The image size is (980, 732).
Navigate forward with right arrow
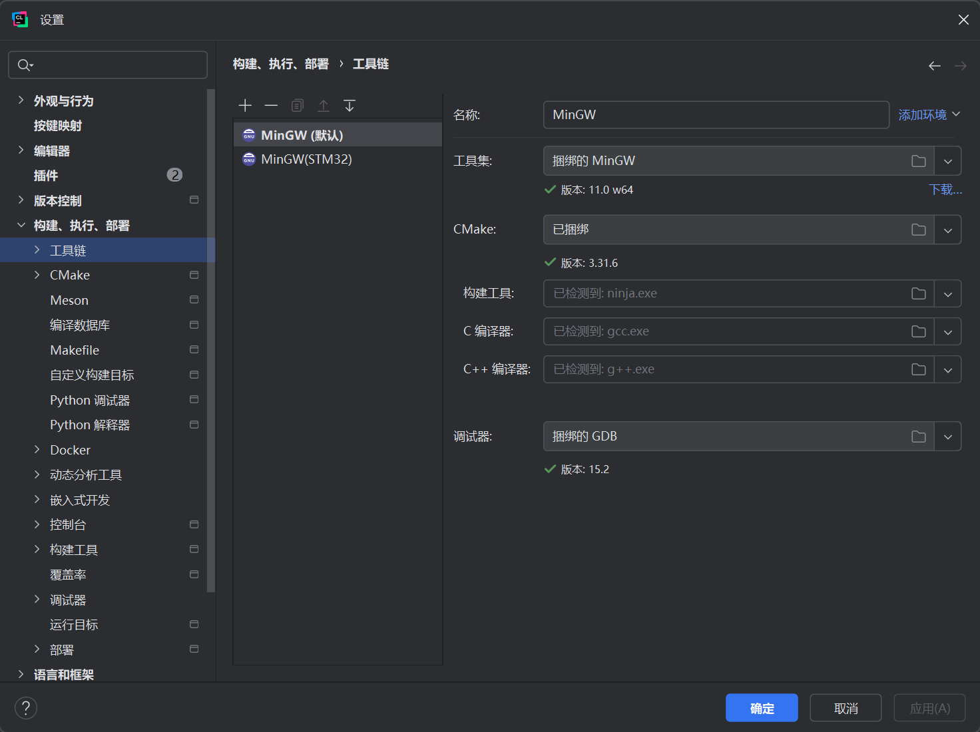coord(960,65)
